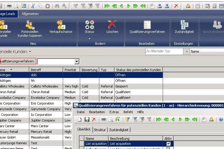This screenshot has height=149, width=224.
Task: Select the List acquisition name cell in the dialog
Action: pos(96,144)
